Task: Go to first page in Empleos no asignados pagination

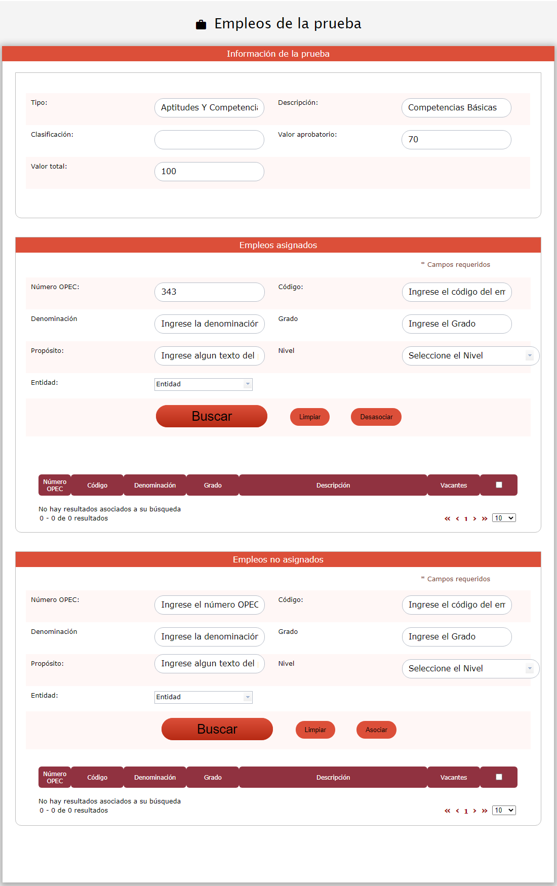Action: pos(447,811)
